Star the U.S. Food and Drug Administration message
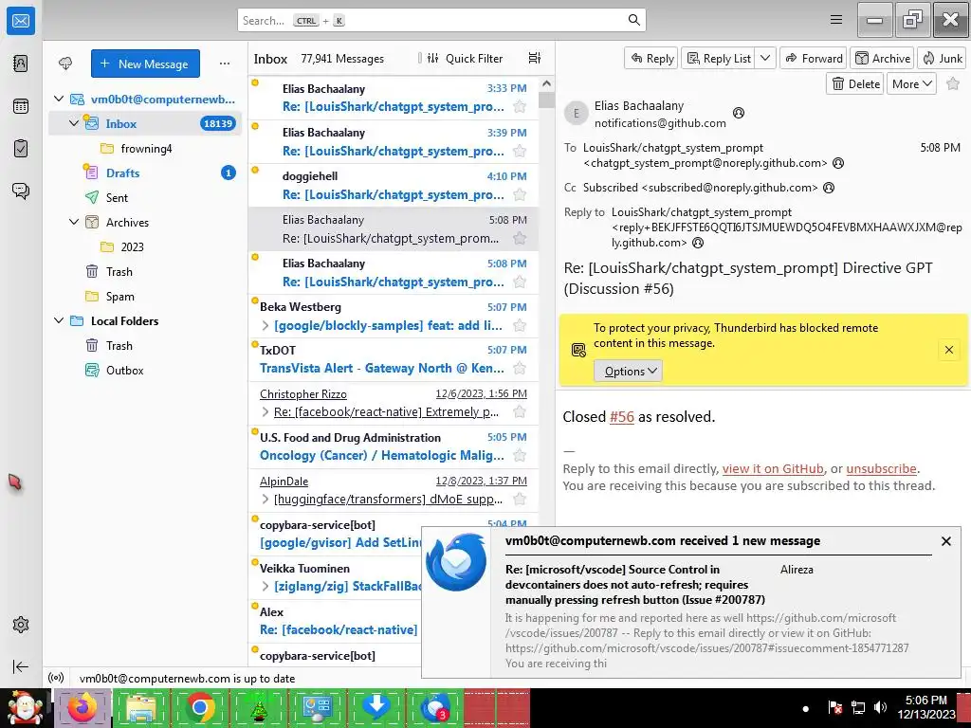The height and width of the screenshot is (728, 971). click(x=520, y=456)
